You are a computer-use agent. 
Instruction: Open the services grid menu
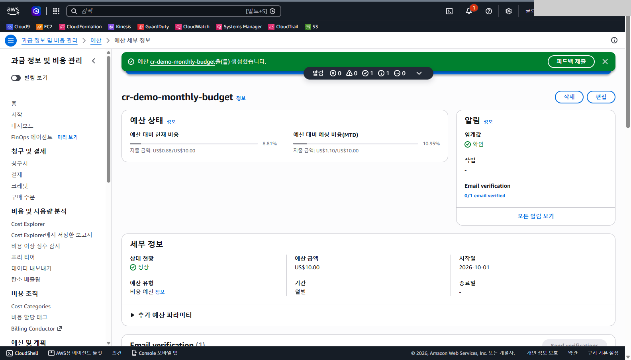click(x=56, y=11)
